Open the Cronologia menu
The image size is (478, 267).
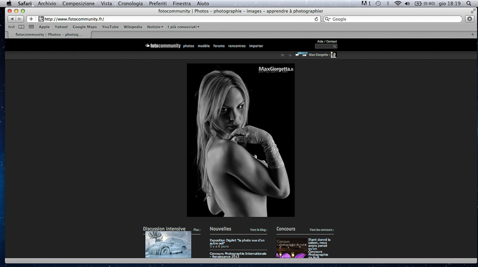click(130, 4)
